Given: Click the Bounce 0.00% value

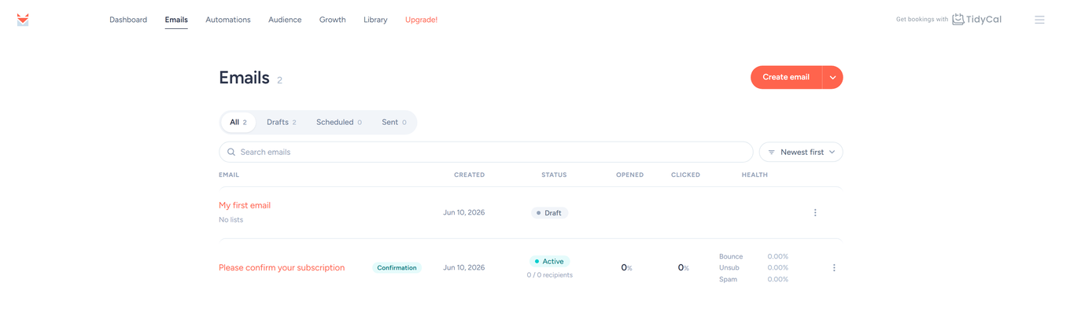Looking at the screenshot, I should click(778, 256).
